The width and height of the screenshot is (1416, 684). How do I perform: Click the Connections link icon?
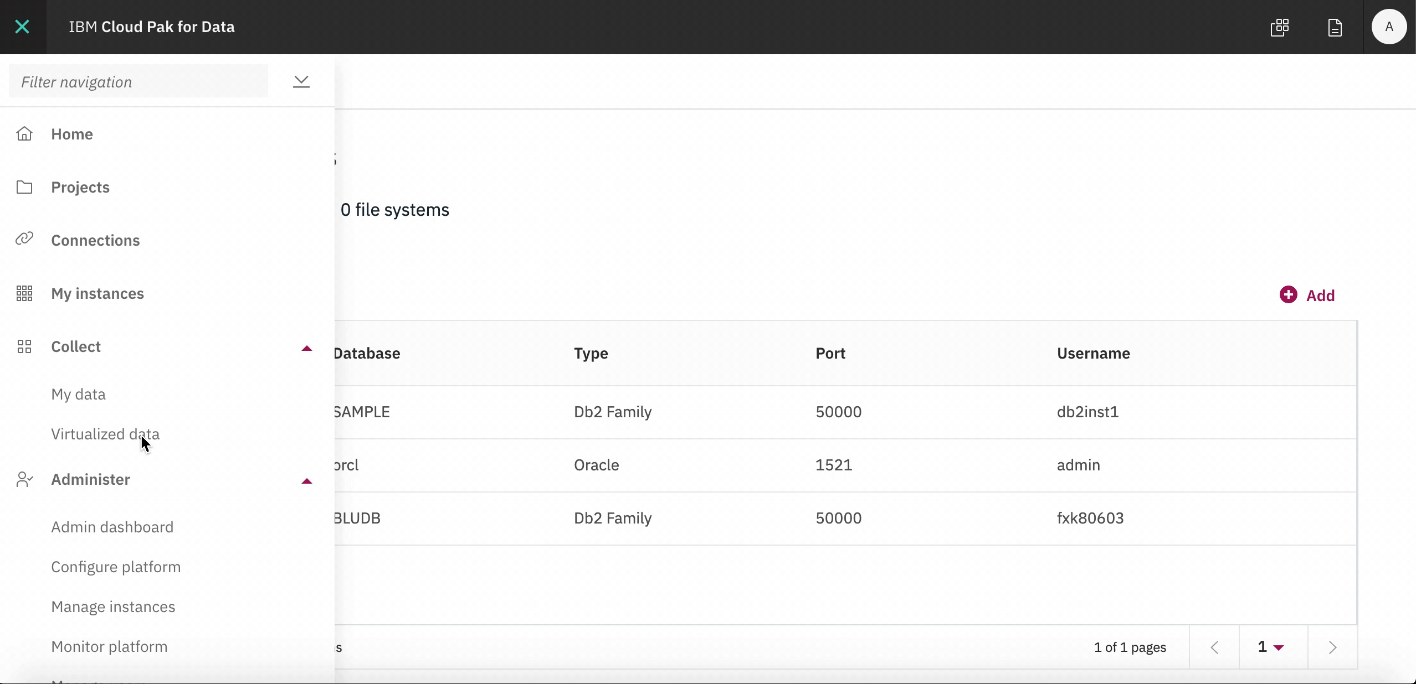coord(24,239)
